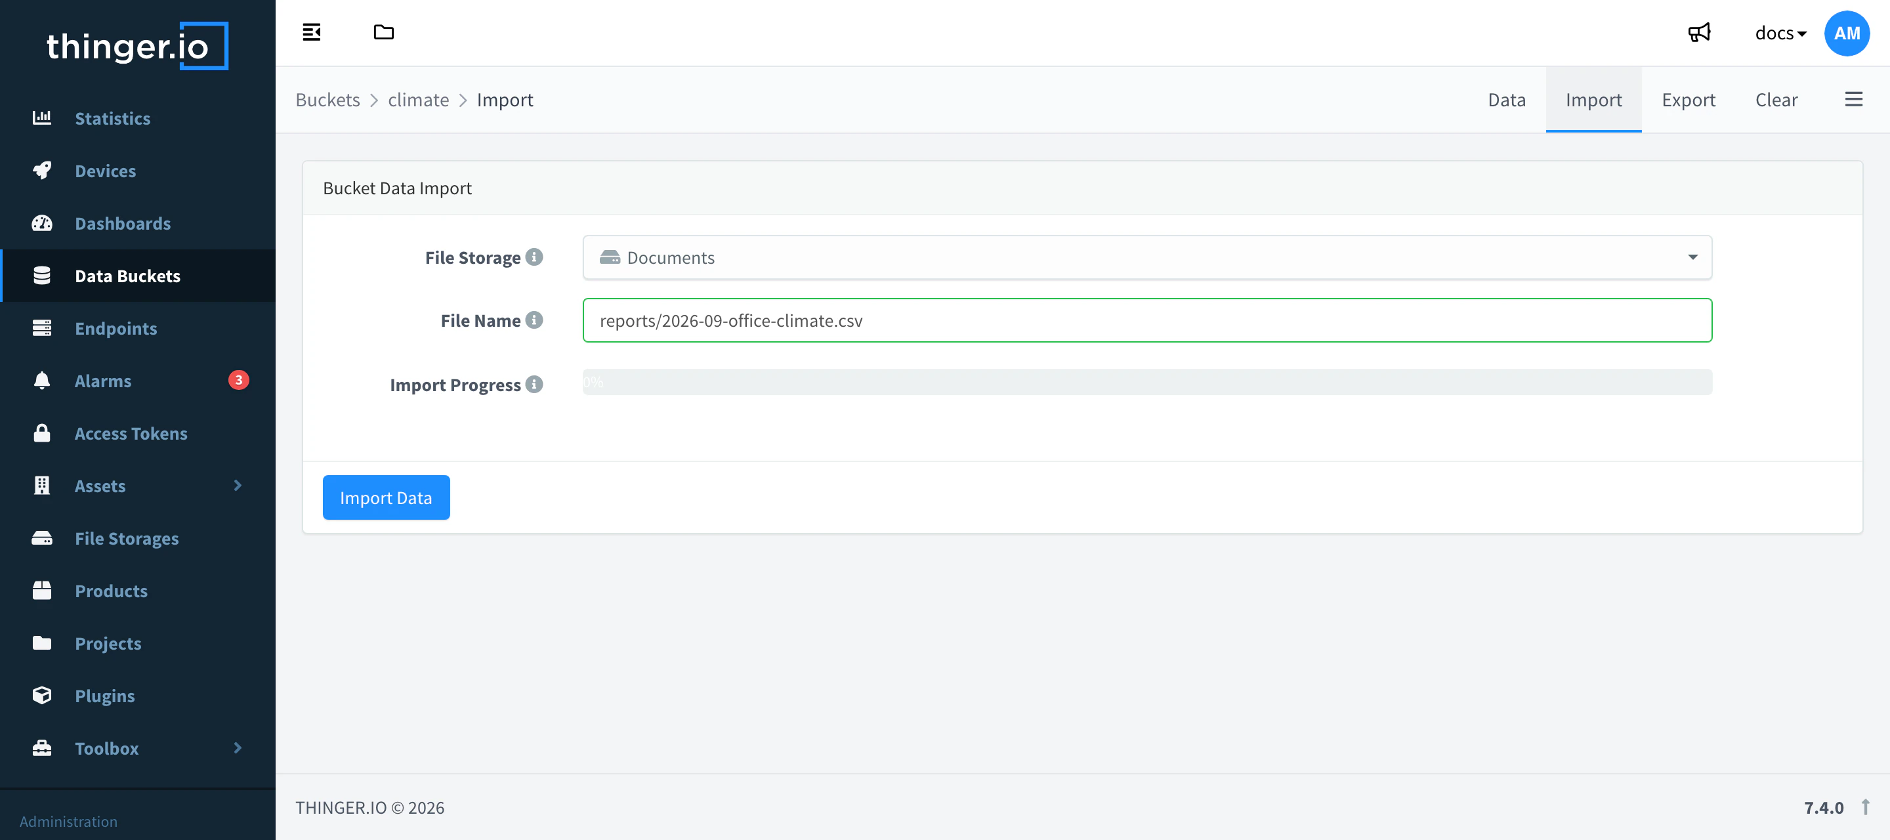Image resolution: width=1890 pixels, height=840 pixels.
Task: Expand the Toolbox submenu
Action: tap(138, 747)
